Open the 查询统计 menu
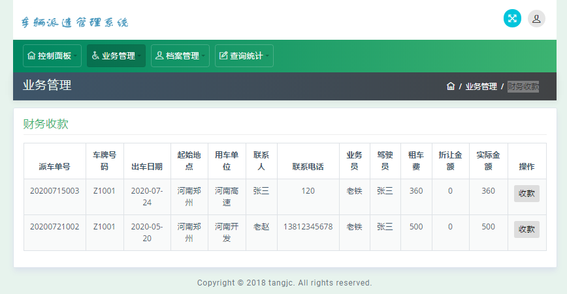The width and height of the screenshot is (567, 294). point(244,55)
